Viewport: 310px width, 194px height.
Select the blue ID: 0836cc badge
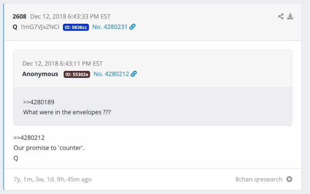pyautogui.click(x=76, y=27)
